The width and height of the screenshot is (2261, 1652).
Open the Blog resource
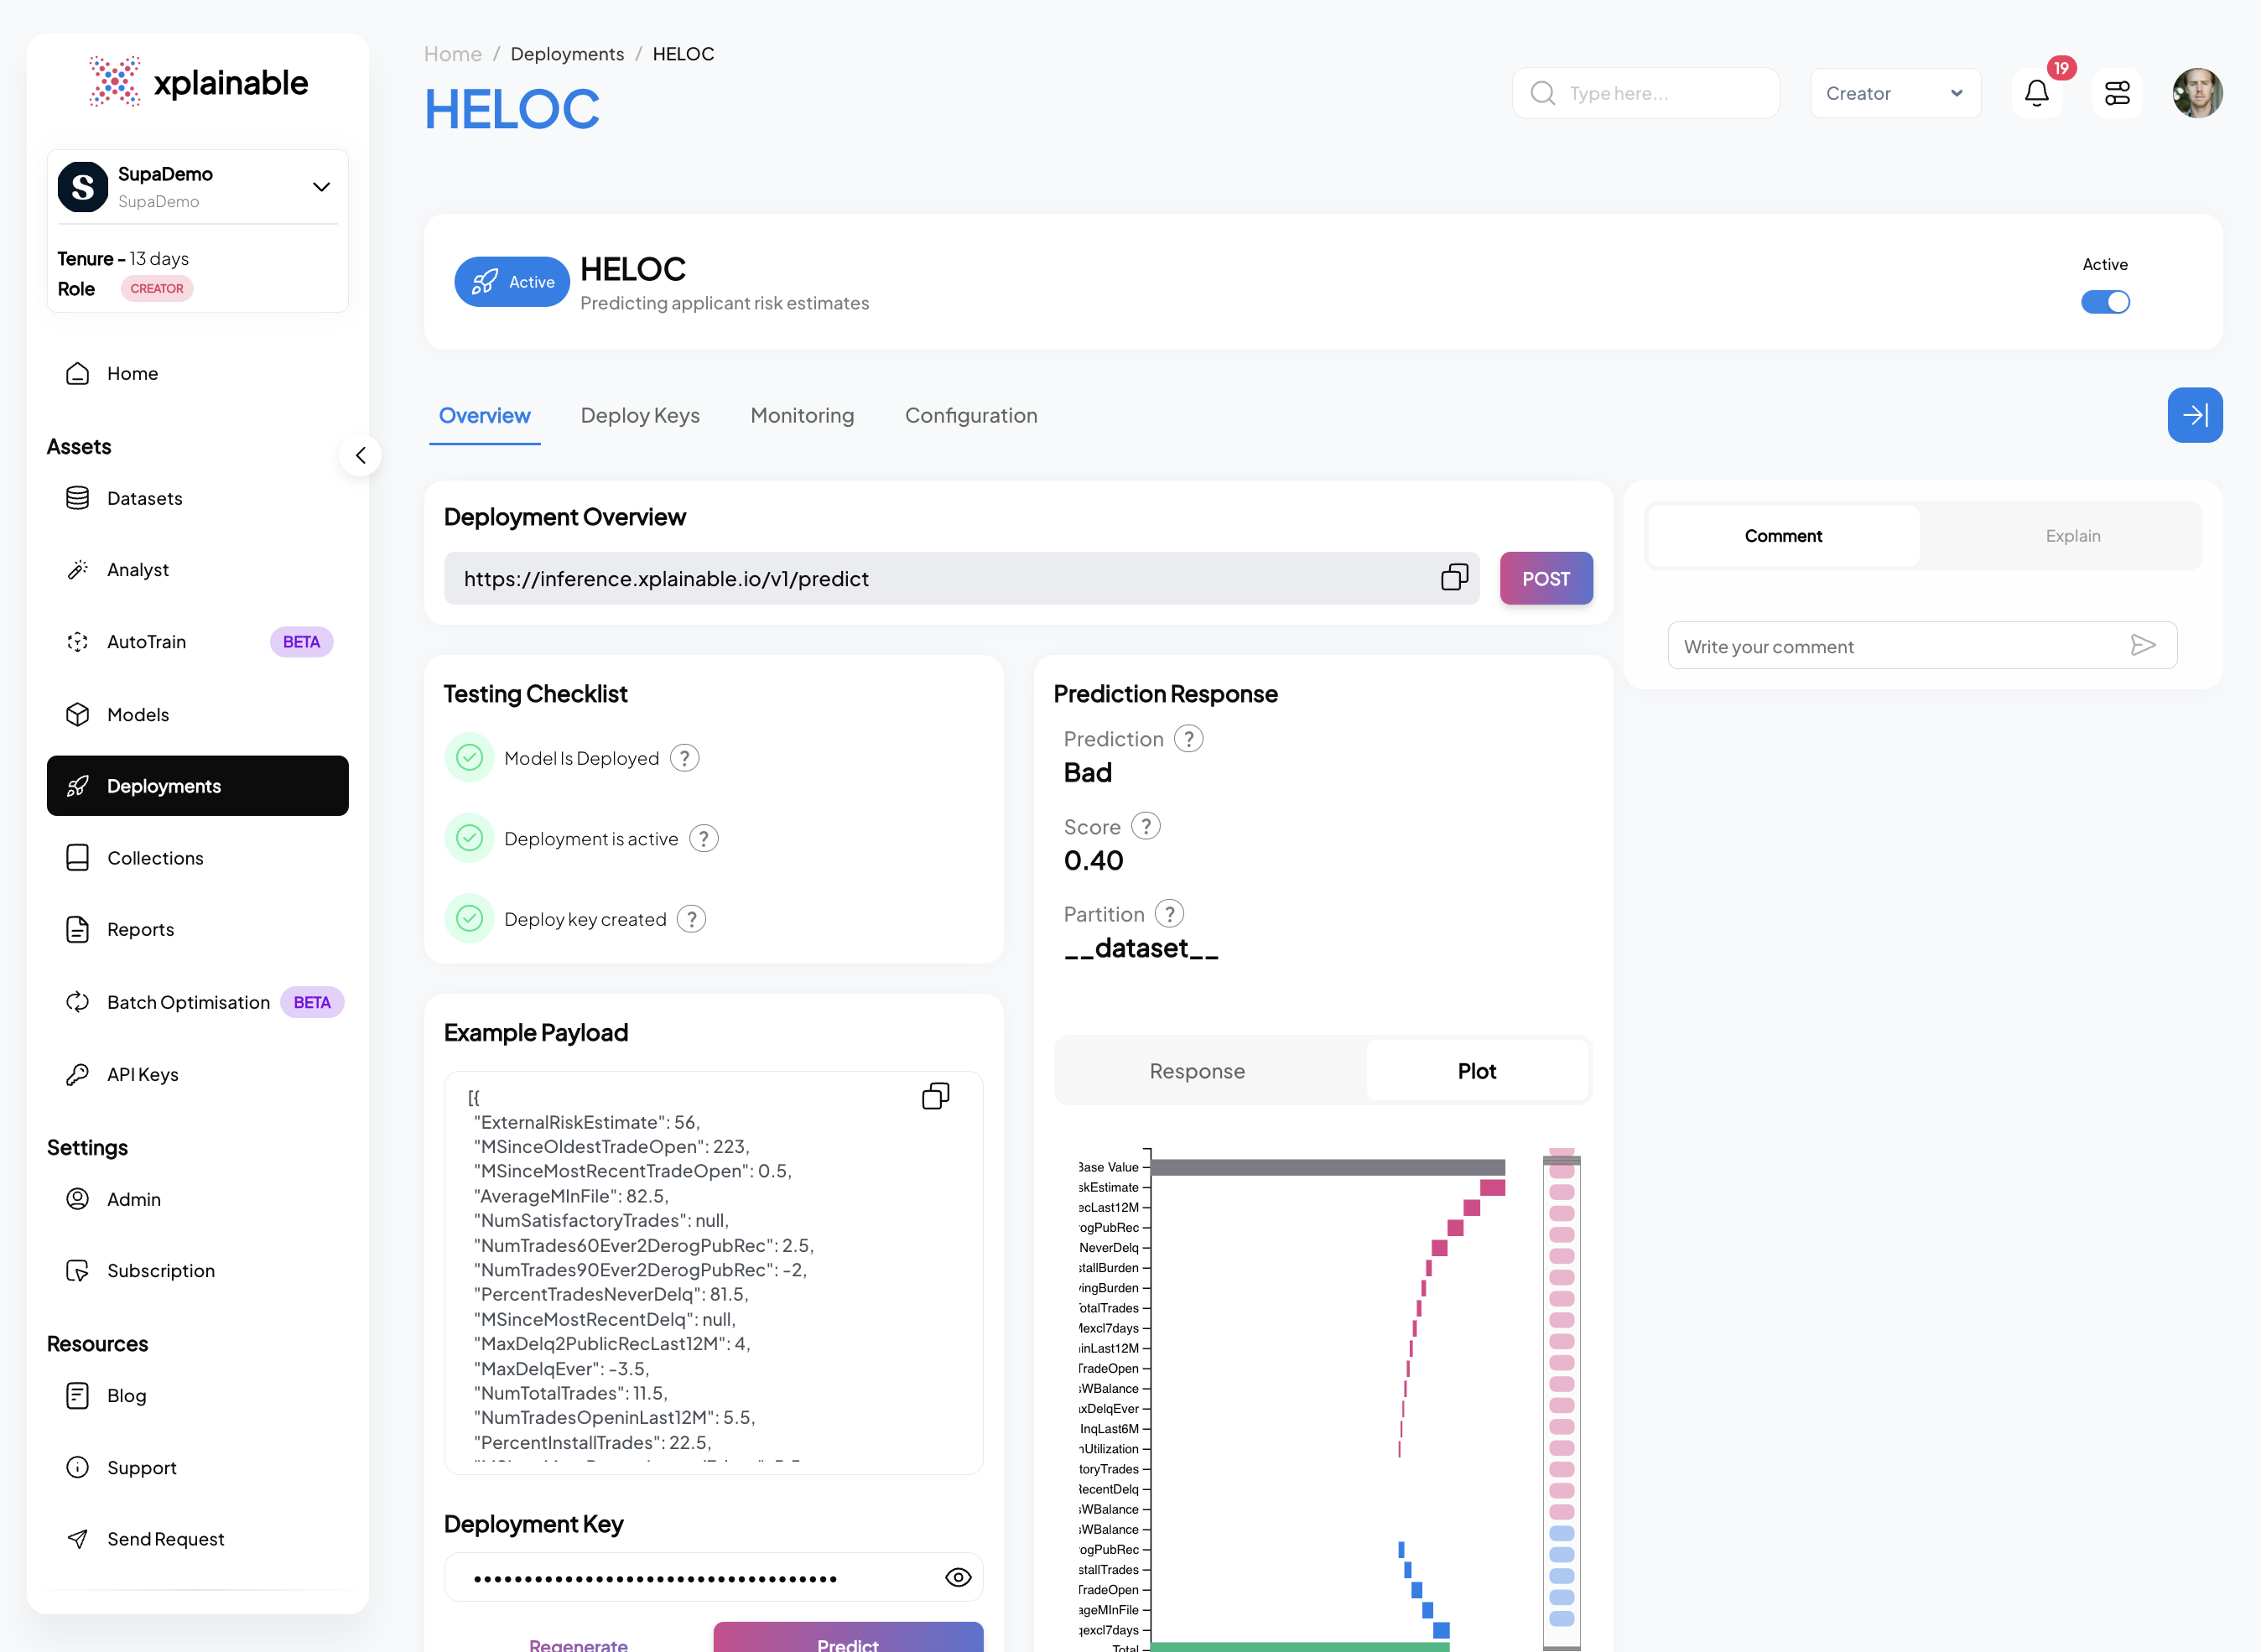coord(197,1395)
